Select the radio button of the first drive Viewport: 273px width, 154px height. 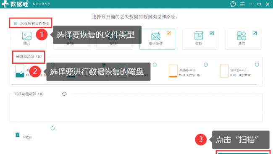(52, 65)
